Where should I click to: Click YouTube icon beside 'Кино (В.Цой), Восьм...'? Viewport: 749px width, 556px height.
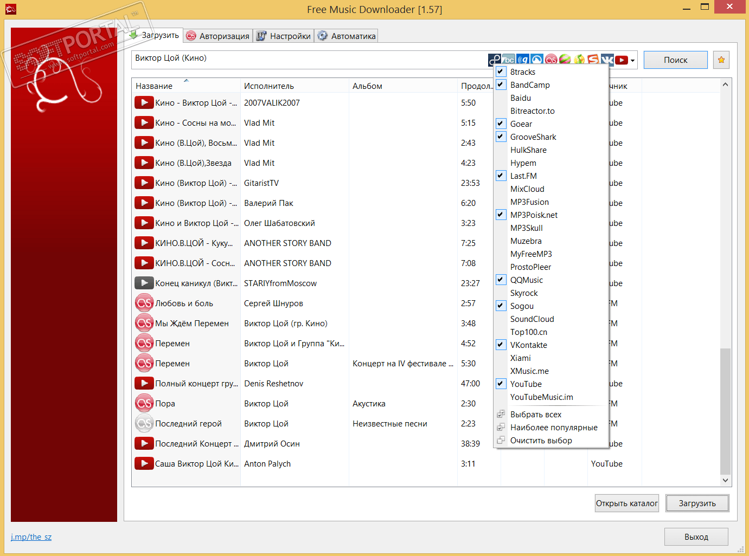[144, 143]
